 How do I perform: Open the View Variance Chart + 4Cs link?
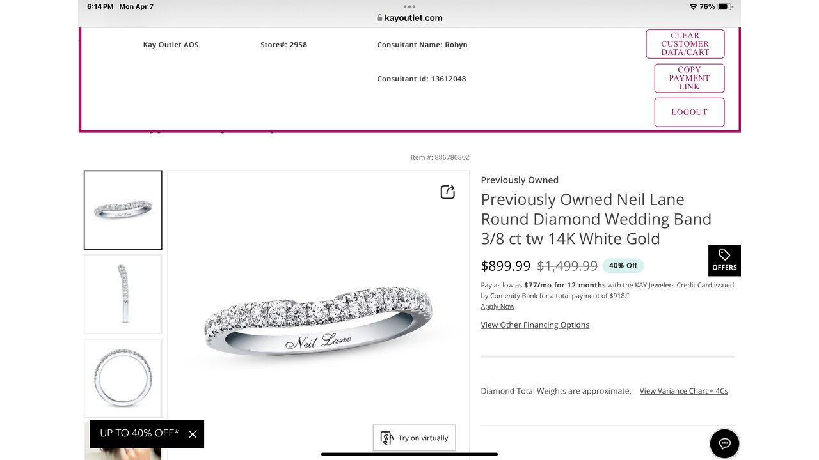(x=683, y=390)
